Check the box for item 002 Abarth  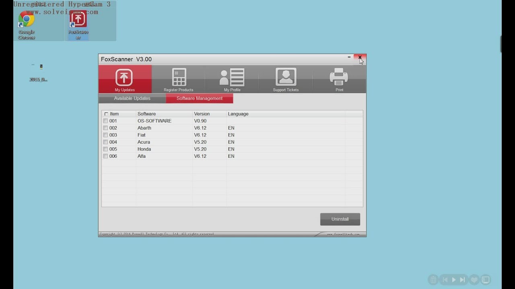(x=105, y=128)
